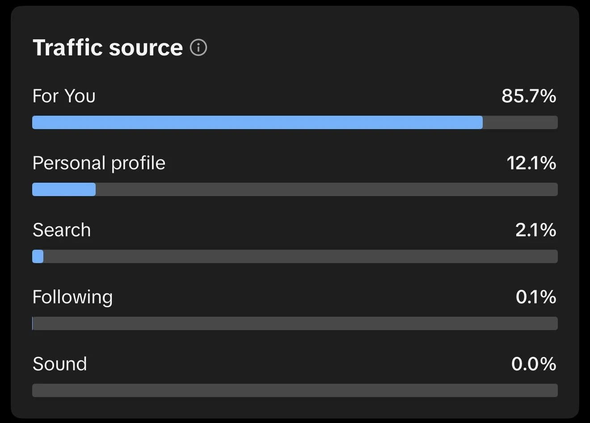Click the 0.1% Following value
Image resolution: width=590 pixels, height=423 pixels.
pyautogui.click(x=536, y=297)
